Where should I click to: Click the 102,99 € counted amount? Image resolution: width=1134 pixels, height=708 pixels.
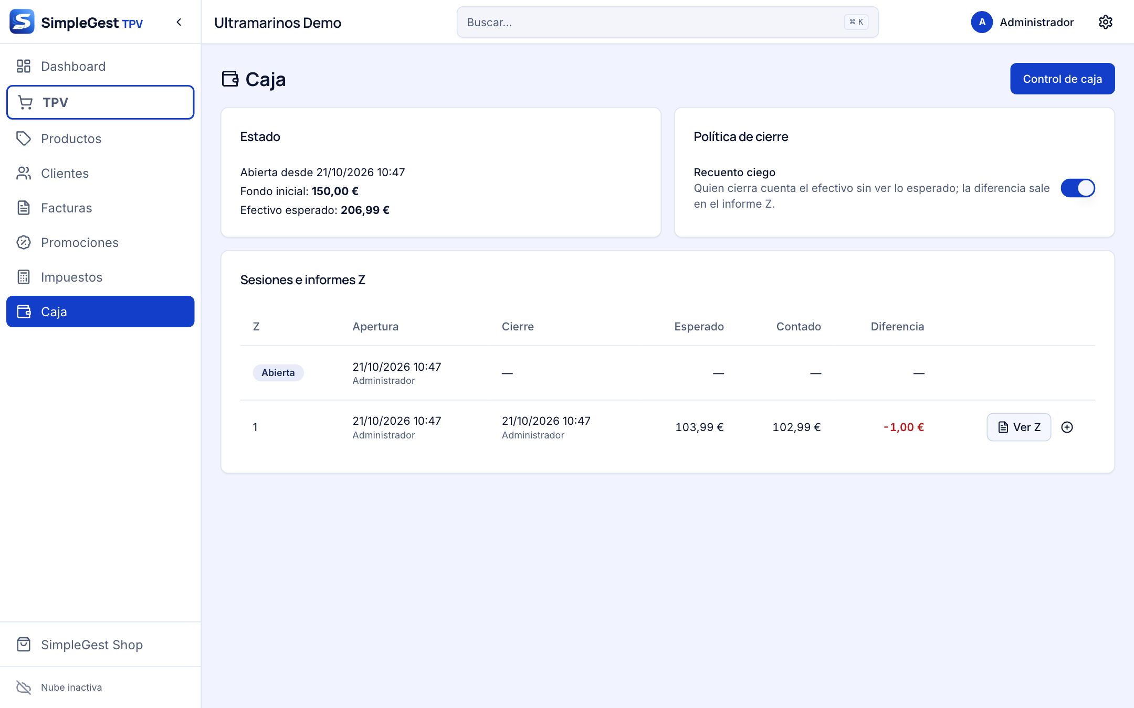pyautogui.click(x=796, y=427)
